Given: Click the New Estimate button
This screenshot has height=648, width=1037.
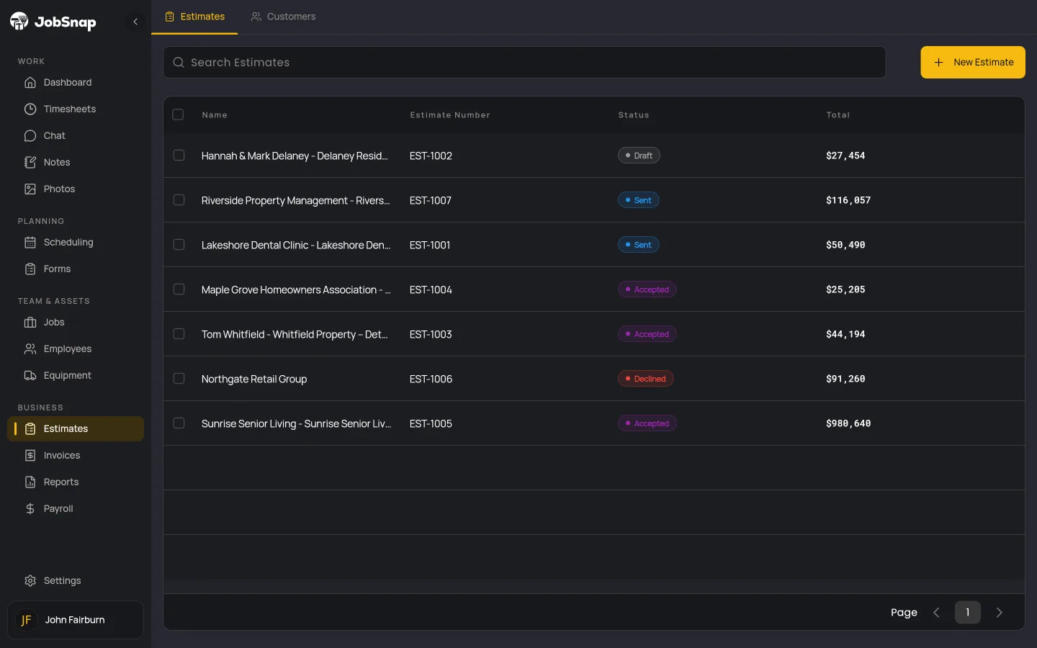Looking at the screenshot, I should pos(973,63).
